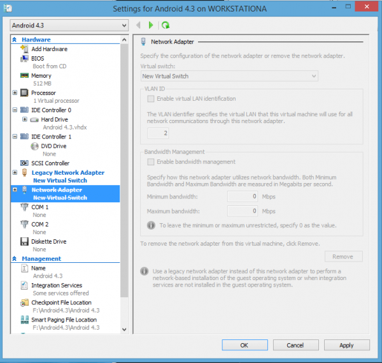This screenshot has height=363, width=382.
Task: Expand the Hard Drive tree node
Action: [x=25, y=119]
